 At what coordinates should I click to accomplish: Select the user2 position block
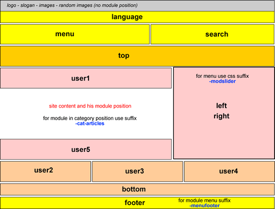pyautogui.click(x=46, y=172)
